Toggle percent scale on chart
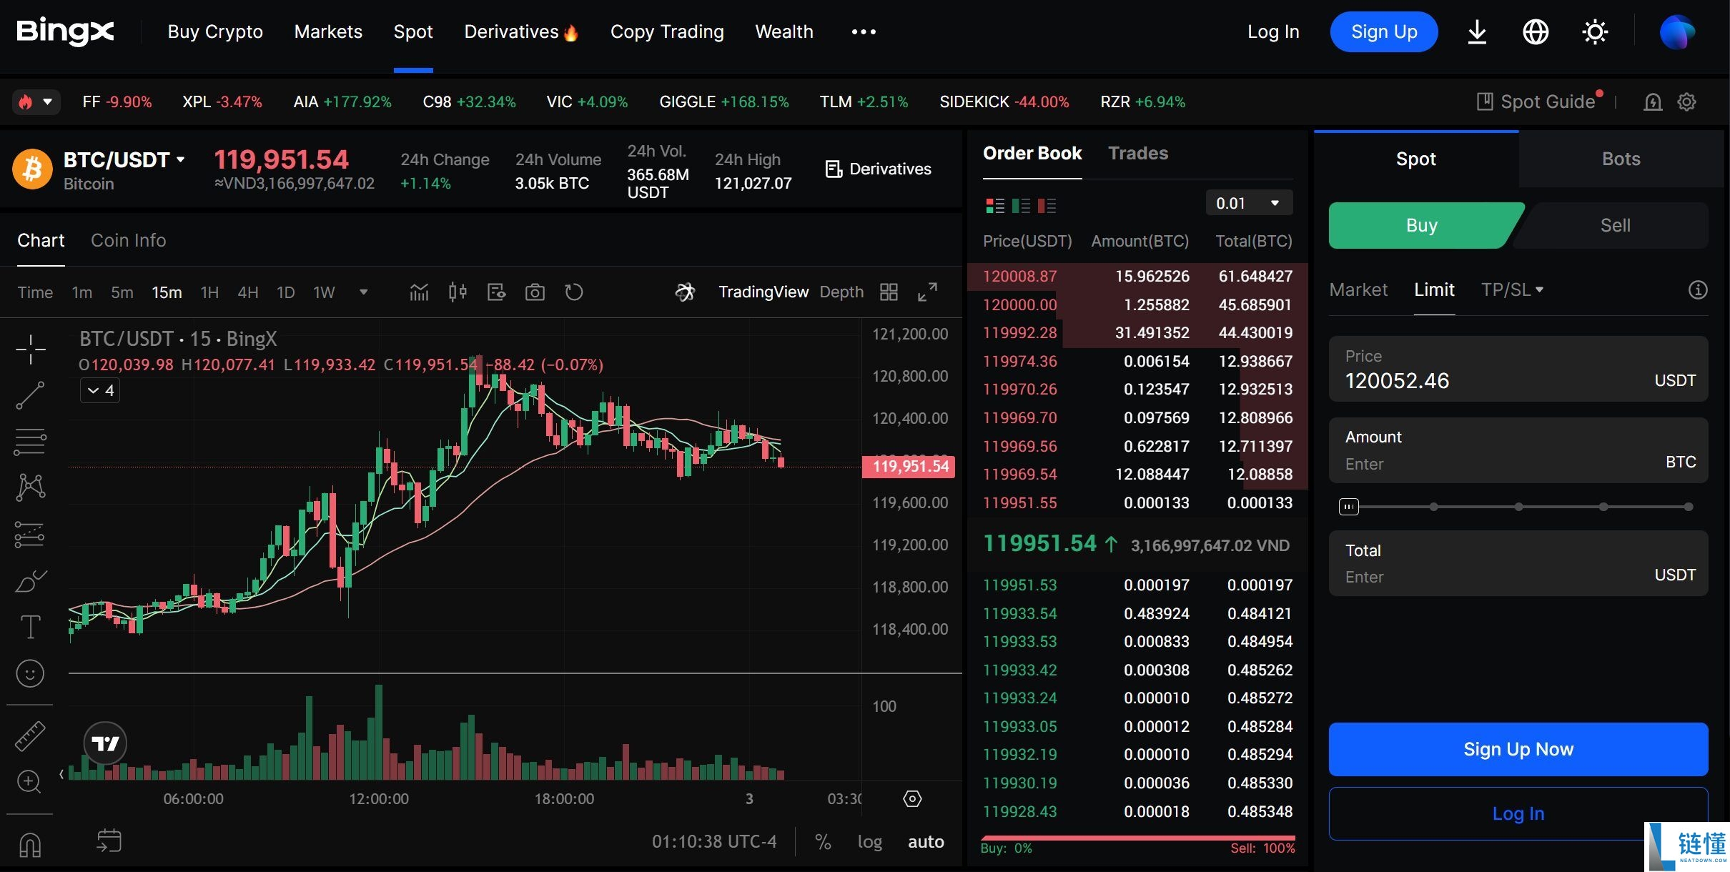 [x=823, y=842]
